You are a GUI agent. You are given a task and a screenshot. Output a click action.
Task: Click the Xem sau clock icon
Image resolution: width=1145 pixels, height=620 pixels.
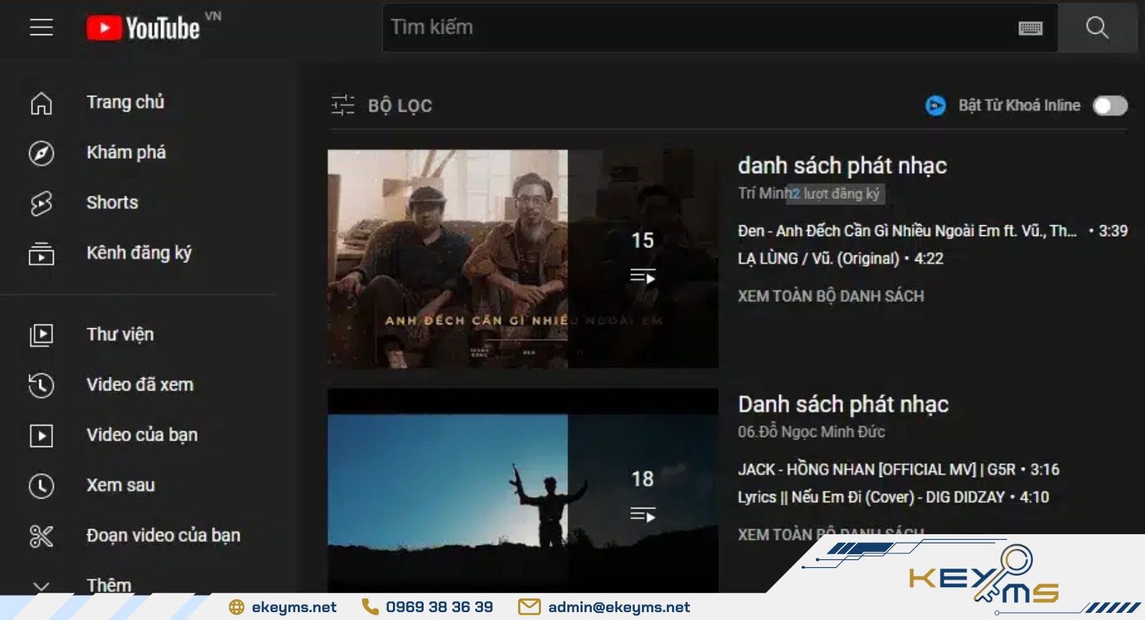point(42,486)
